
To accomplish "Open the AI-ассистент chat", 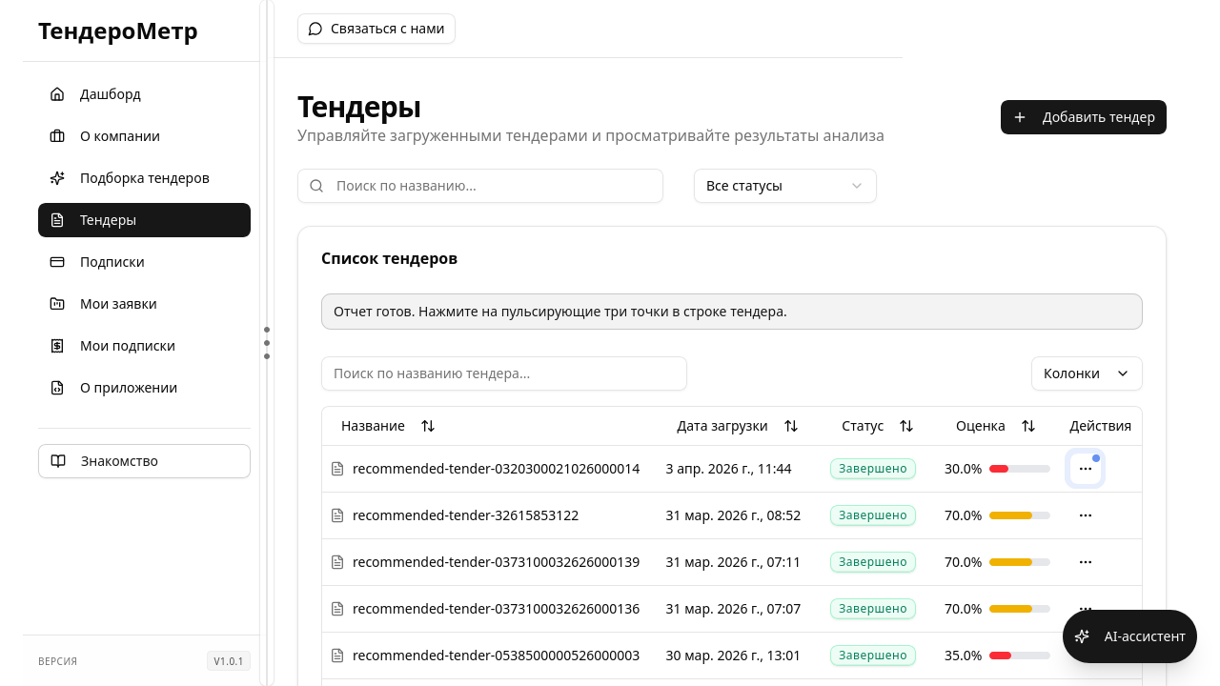I will (1129, 636).
